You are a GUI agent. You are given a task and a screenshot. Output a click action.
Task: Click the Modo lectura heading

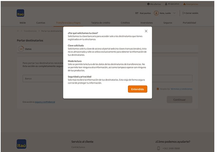tap(75, 61)
